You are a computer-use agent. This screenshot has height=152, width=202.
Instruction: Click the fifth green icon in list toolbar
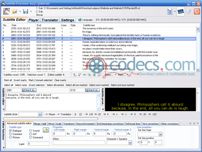[94, 75]
